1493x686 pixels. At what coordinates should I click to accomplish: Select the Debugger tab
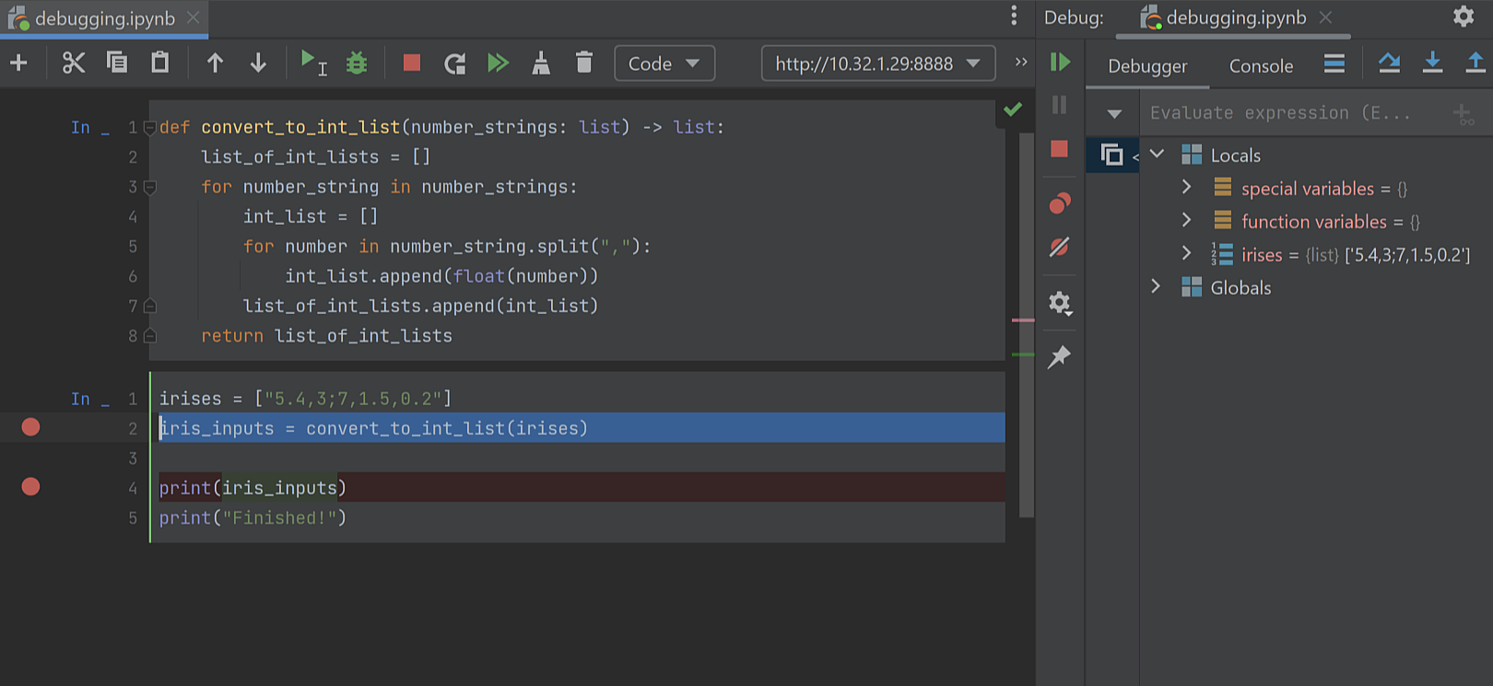pyautogui.click(x=1147, y=66)
